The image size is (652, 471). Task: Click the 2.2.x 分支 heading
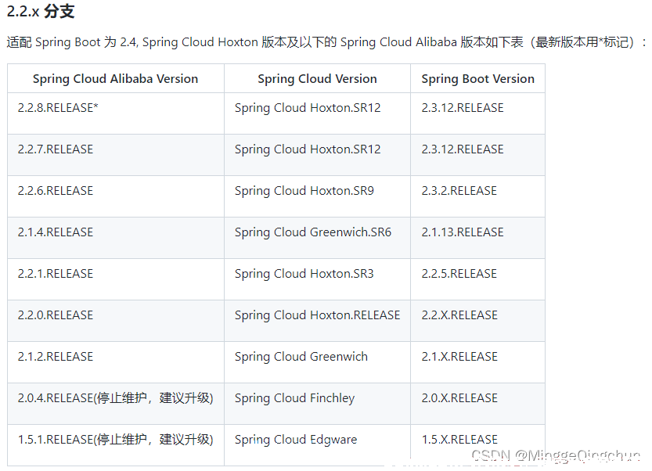click(41, 11)
